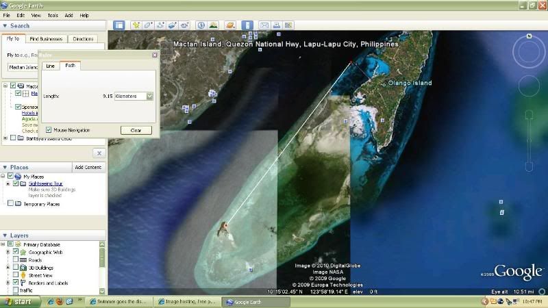Enable the Roads layer checkbox
Screen dimensions: 548x308
(x=15, y=259)
